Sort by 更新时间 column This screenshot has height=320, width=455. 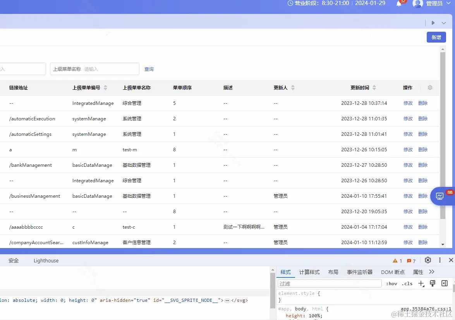coord(374,87)
